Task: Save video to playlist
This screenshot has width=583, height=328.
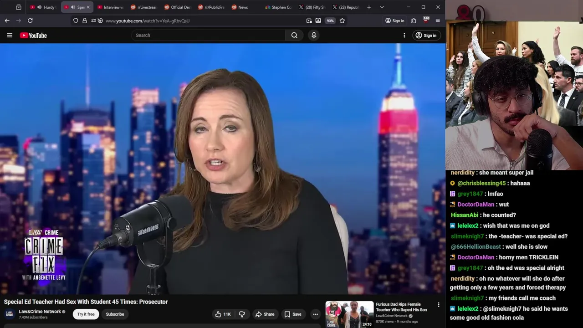Action: click(293, 314)
